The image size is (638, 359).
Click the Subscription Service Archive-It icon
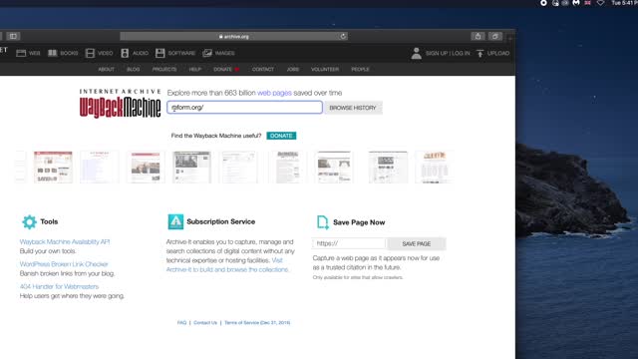click(175, 221)
